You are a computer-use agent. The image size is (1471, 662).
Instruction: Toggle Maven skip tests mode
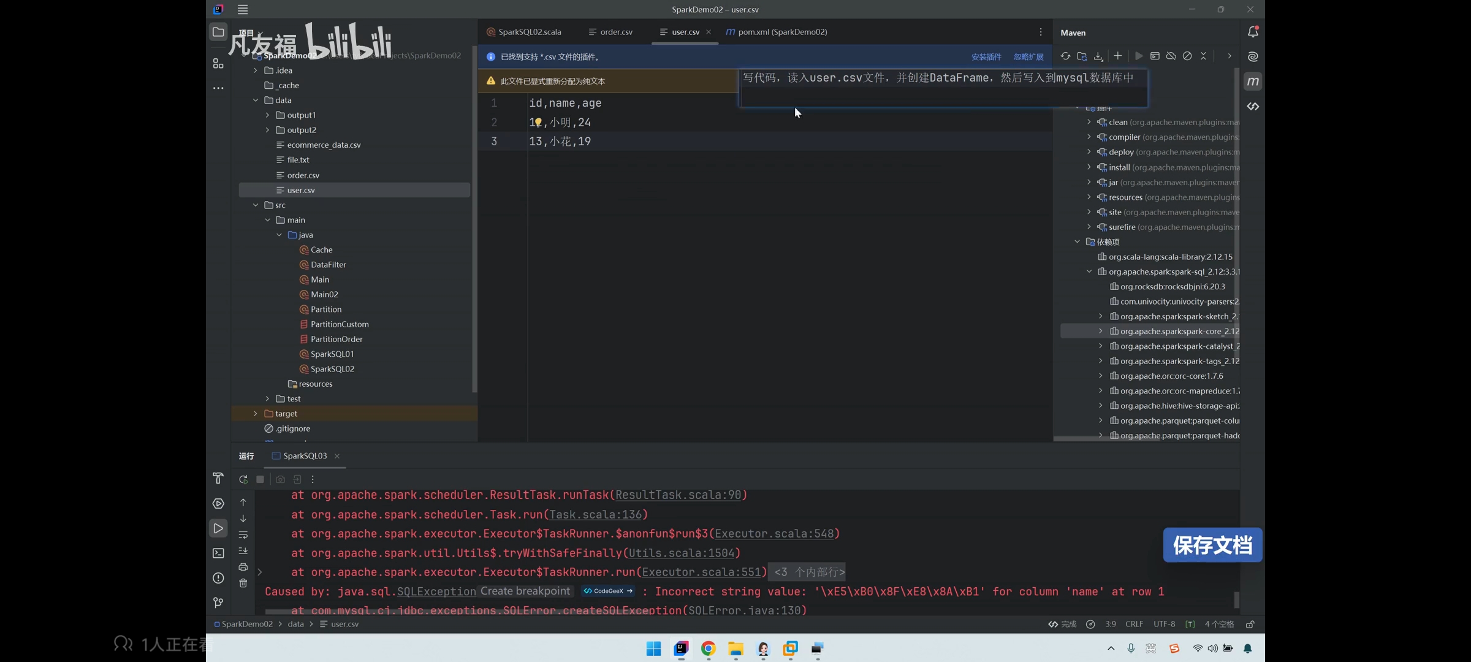coord(1187,56)
